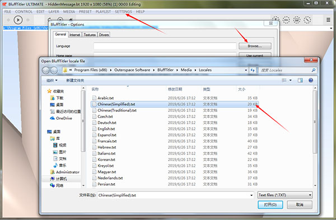Viewport: 336px width, 220px height.
Task: Click 新建文件夹 new folder button
Action: tap(75, 81)
